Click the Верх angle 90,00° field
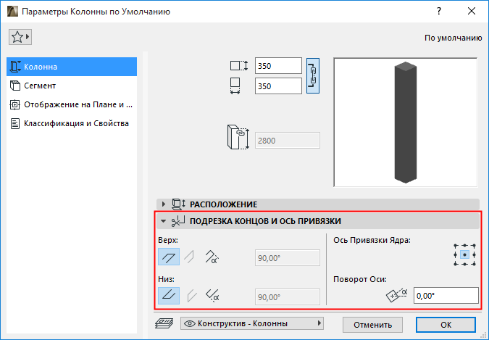The height and width of the screenshot is (340, 489). (x=287, y=258)
